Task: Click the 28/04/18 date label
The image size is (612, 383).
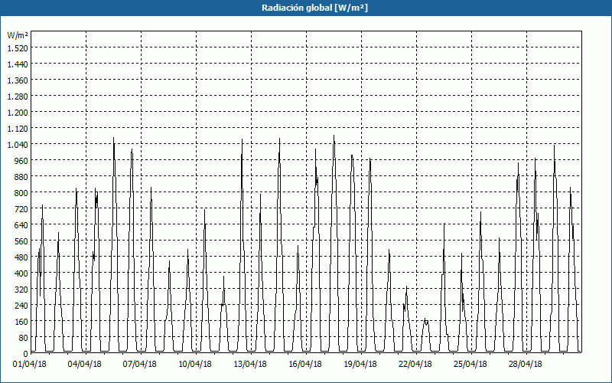Action: point(526,365)
